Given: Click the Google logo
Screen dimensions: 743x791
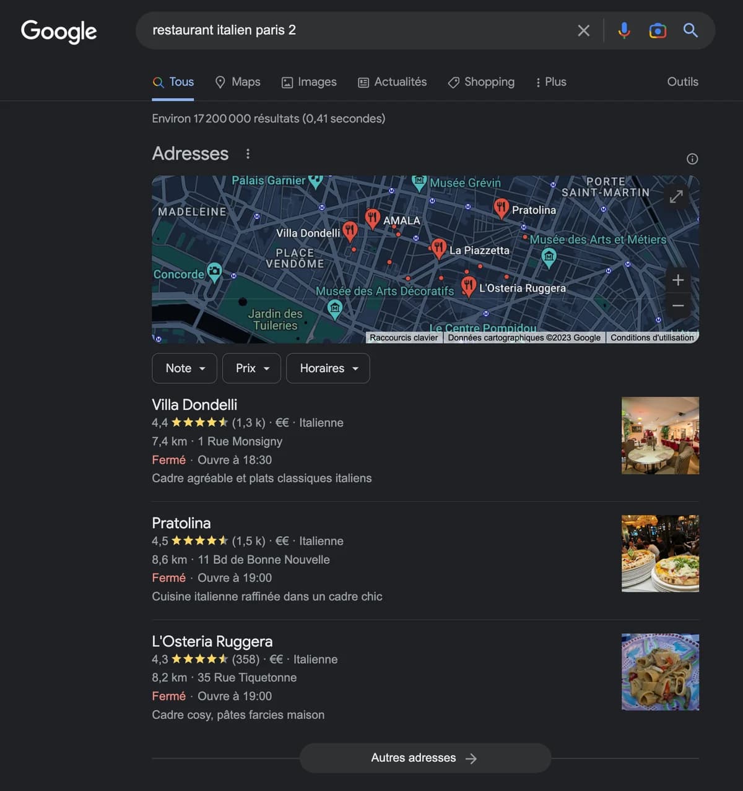Looking at the screenshot, I should tap(59, 31).
